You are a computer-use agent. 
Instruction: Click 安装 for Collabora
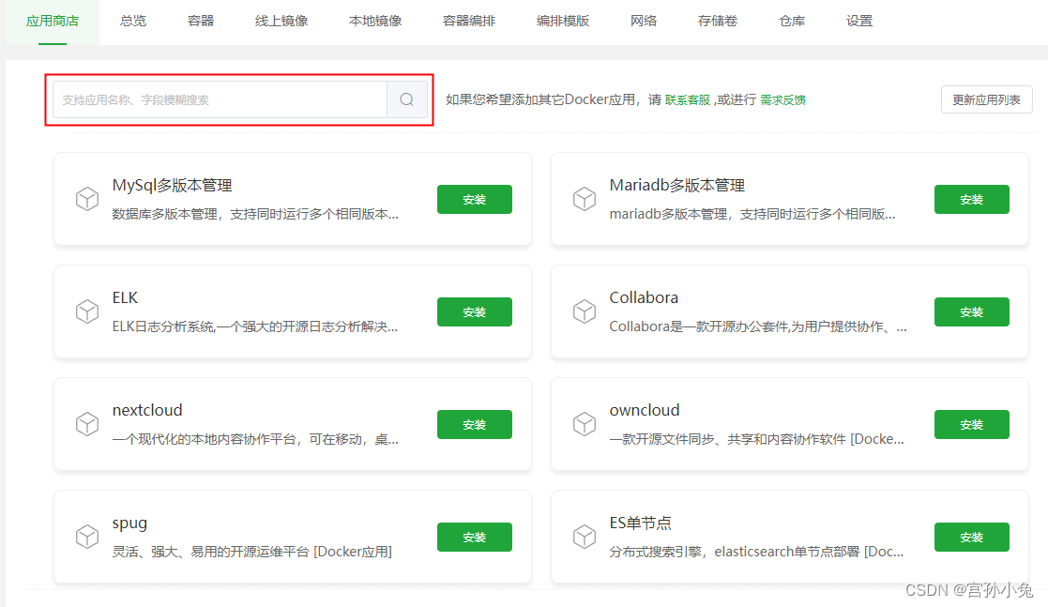972,311
